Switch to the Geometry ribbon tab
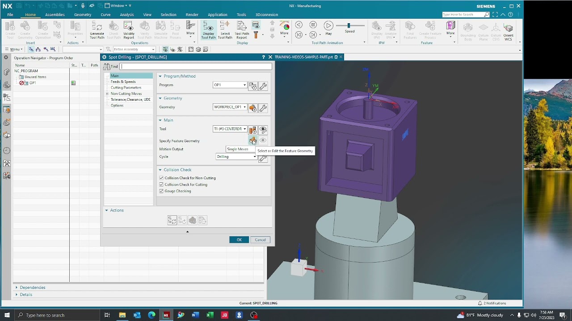This screenshot has width=572, height=321. pos(83,15)
